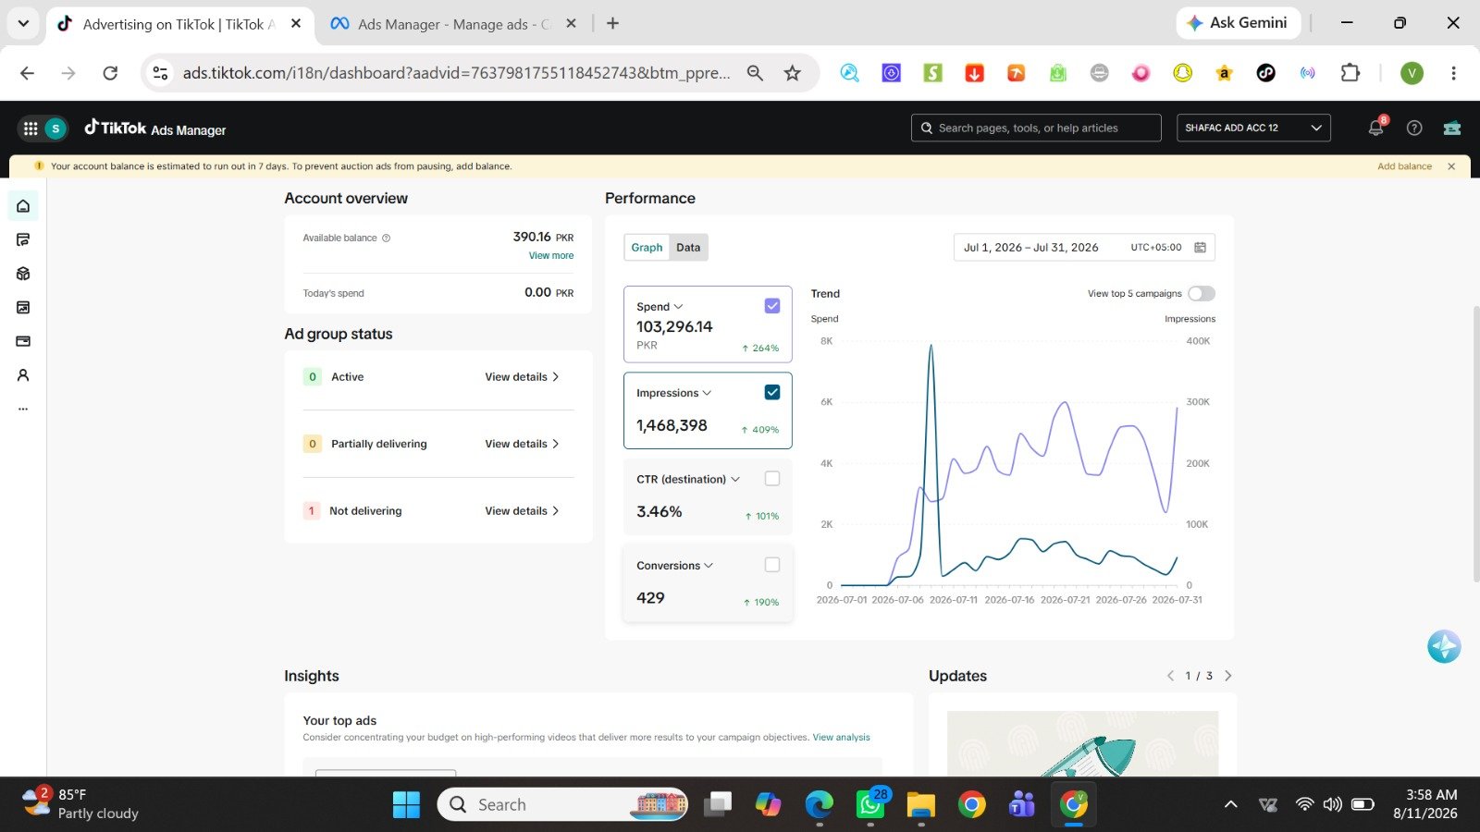
Task: Switch to the Data tab
Action: point(688,247)
